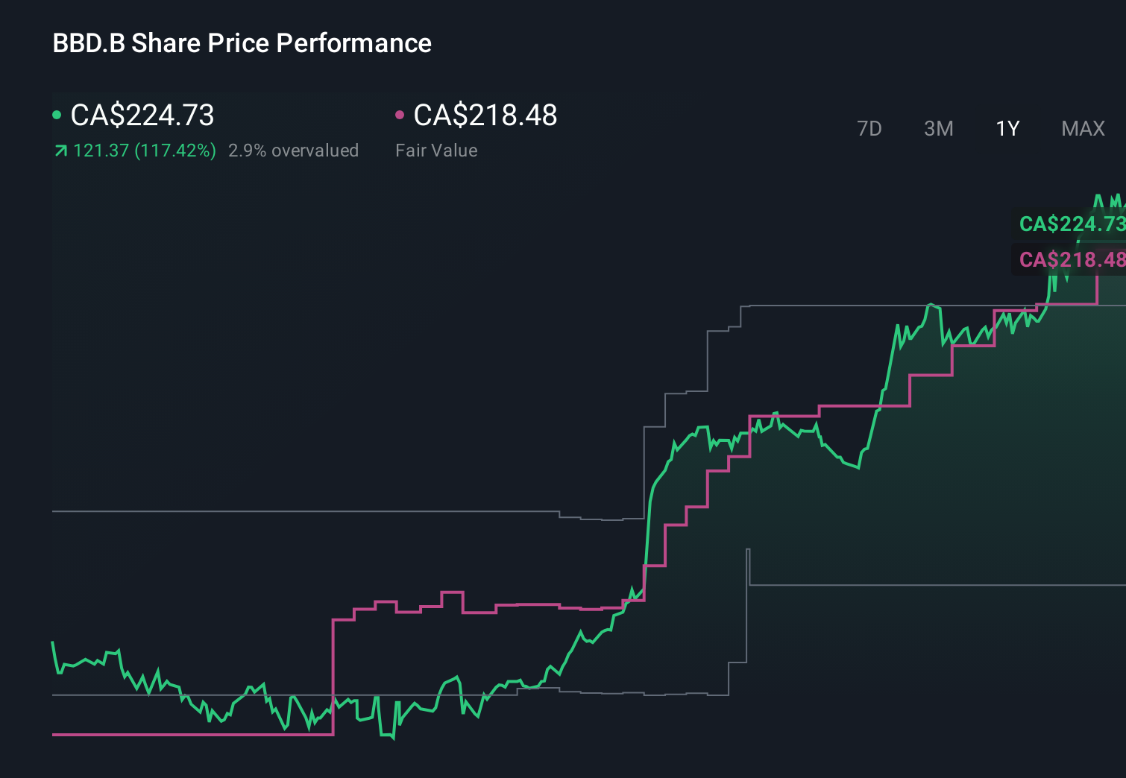The width and height of the screenshot is (1126, 778).
Task: Switch to the 7D time range
Action: pyautogui.click(x=869, y=128)
